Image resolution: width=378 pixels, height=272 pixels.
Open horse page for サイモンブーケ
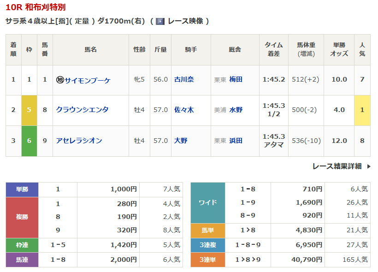[x=87, y=80]
